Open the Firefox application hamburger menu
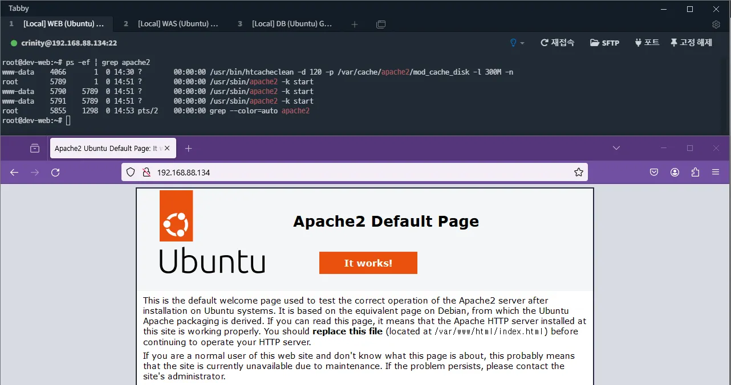731x385 pixels. coord(716,172)
